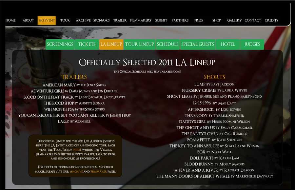Open the Contact page
The height and width of the screenshot is (190, 295).
[x=253, y=20]
